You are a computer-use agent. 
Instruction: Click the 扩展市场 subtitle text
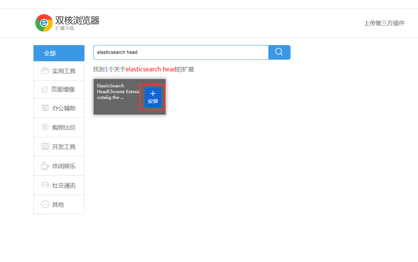click(64, 28)
